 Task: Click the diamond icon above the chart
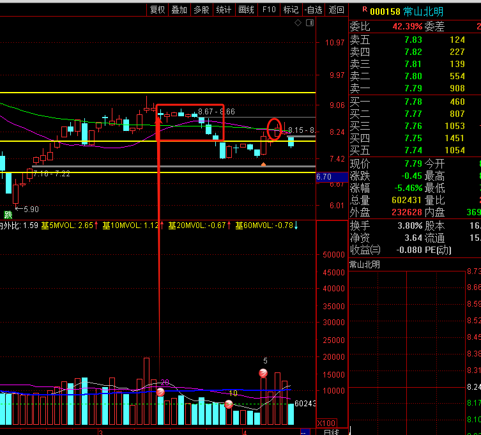[x=298, y=23]
